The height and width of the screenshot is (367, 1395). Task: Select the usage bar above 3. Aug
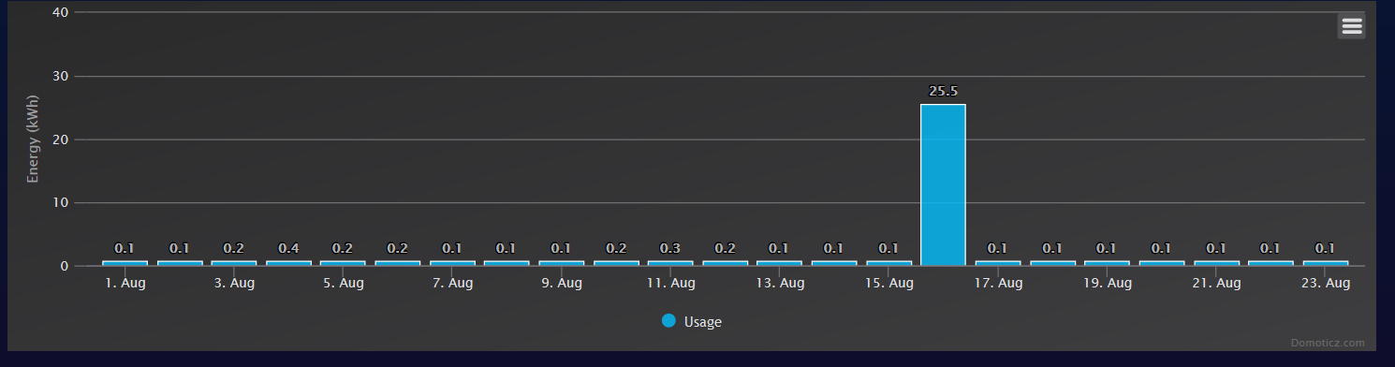pyautogui.click(x=234, y=263)
